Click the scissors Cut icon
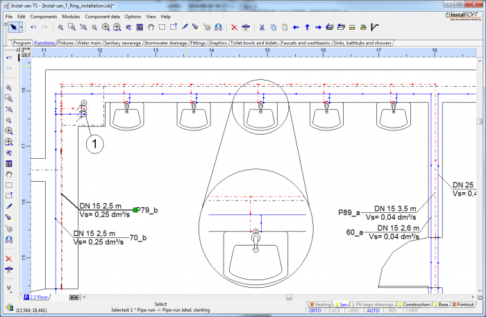Viewport: 486px width, 317px height. [x=262, y=27]
